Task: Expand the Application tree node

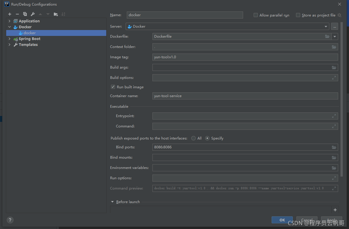Action: click(9, 21)
